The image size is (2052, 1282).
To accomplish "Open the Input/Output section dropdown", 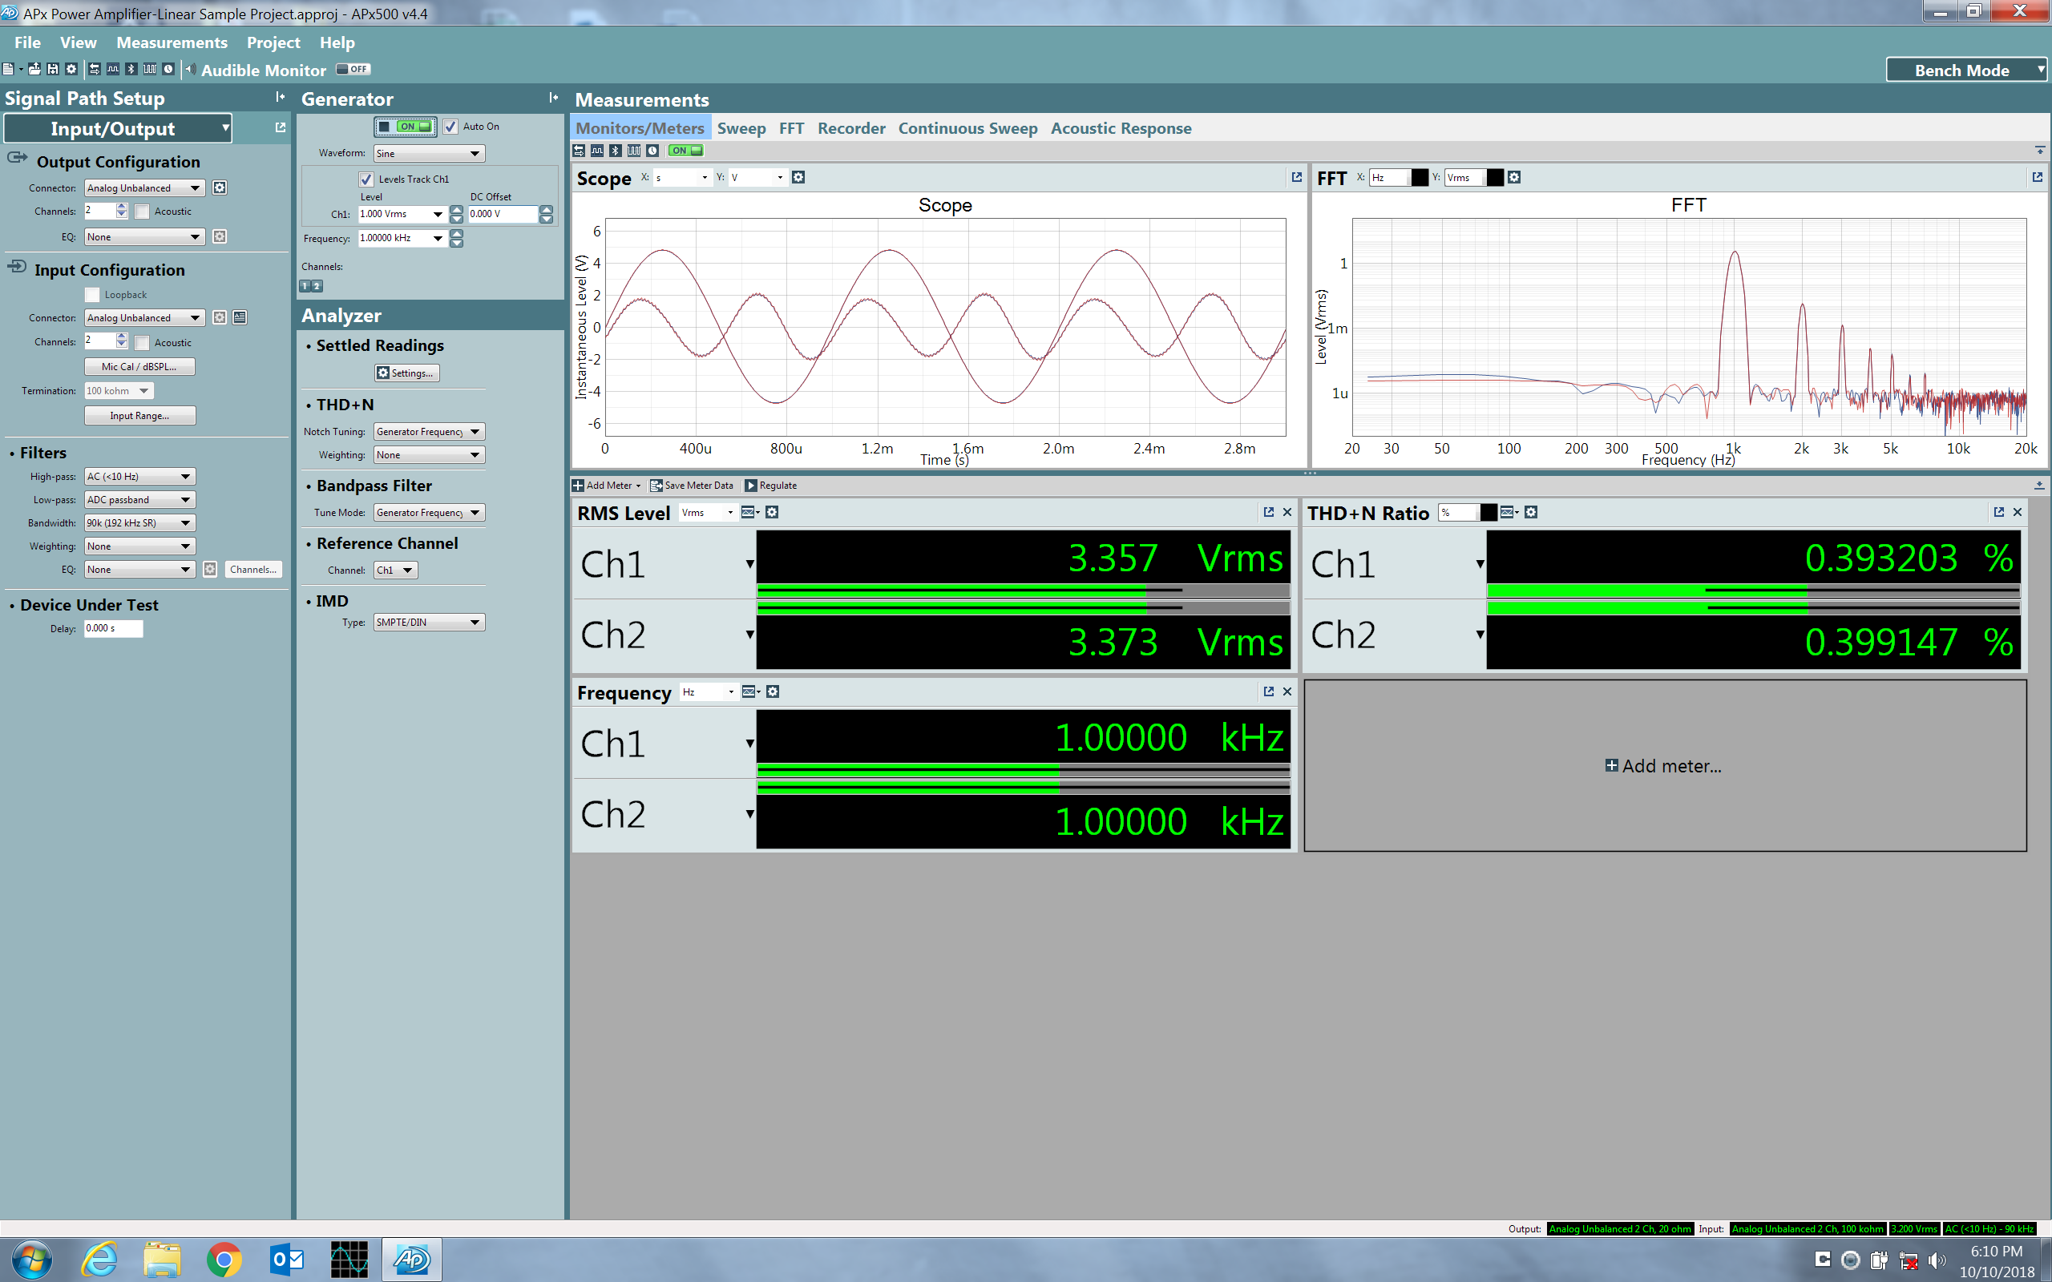I will pos(118,129).
